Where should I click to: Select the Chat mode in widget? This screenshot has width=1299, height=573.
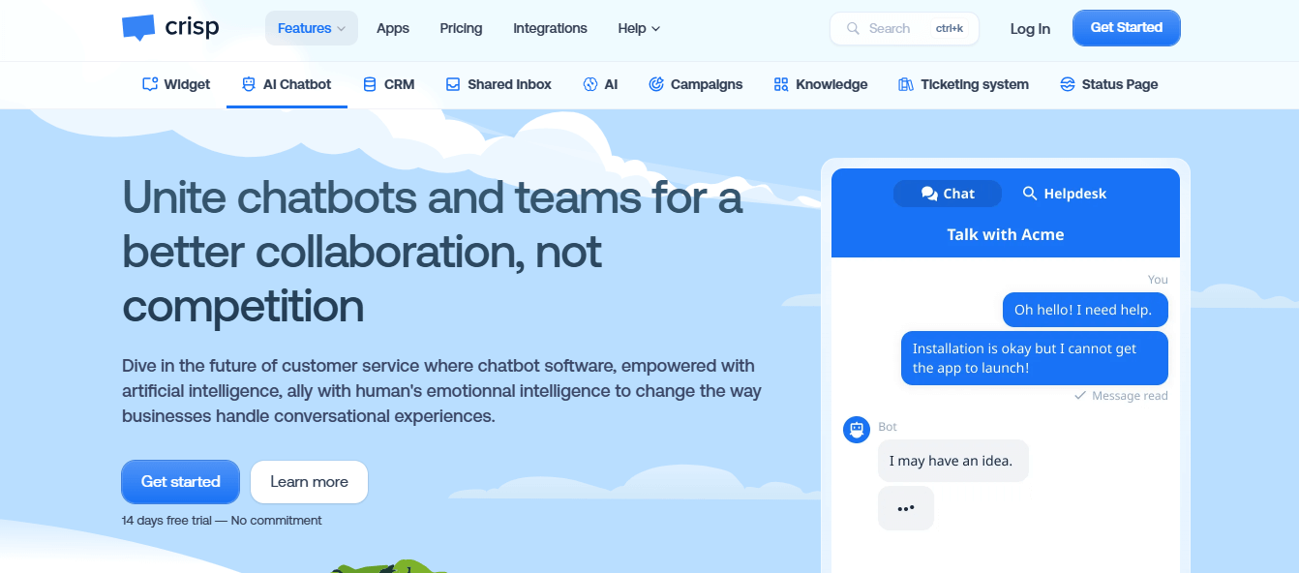[948, 194]
